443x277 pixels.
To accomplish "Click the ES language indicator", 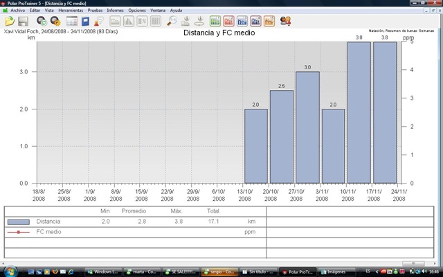I will (x=368, y=271).
